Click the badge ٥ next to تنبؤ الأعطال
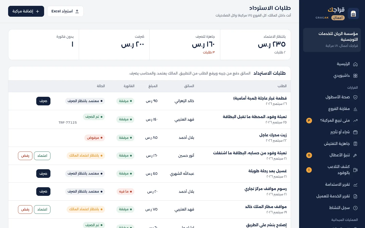 click(x=309, y=155)
